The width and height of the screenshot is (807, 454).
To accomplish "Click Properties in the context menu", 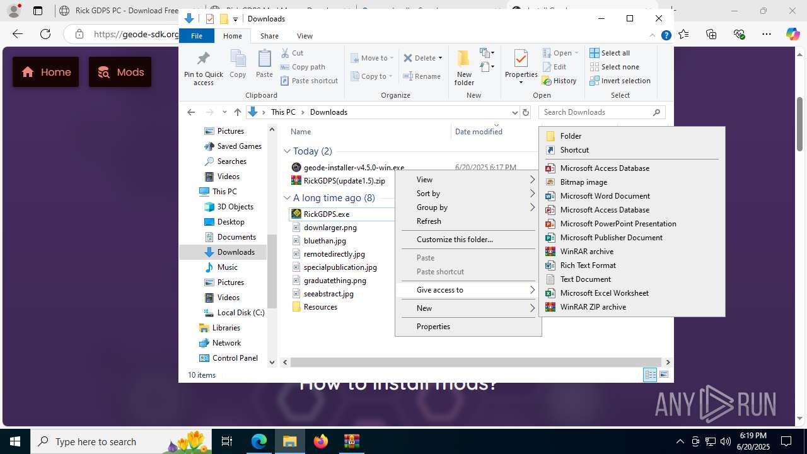I will pos(468,327).
